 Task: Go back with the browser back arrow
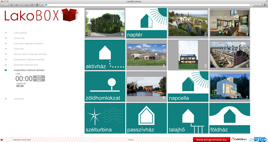click(3, 5)
